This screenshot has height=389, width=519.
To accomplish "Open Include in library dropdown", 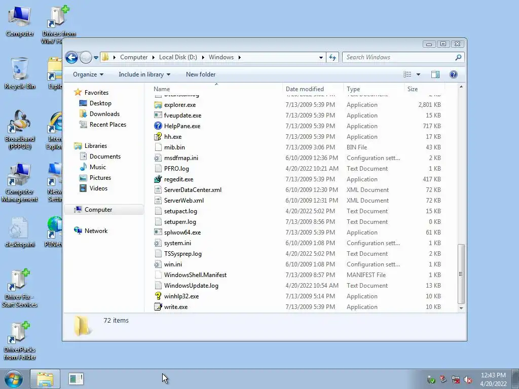I will [x=144, y=74].
